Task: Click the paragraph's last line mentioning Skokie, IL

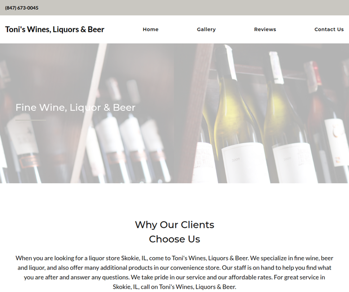Action: click(174, 287)
